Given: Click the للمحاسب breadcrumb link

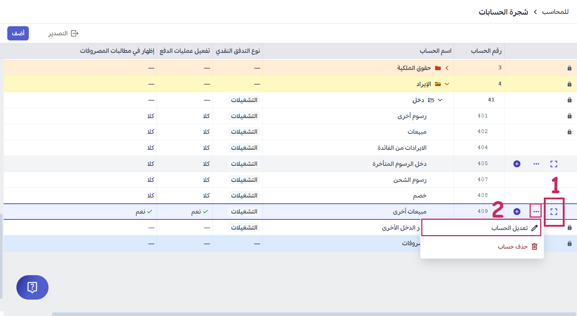Looking at the screenshot, I should click(555, 12).
